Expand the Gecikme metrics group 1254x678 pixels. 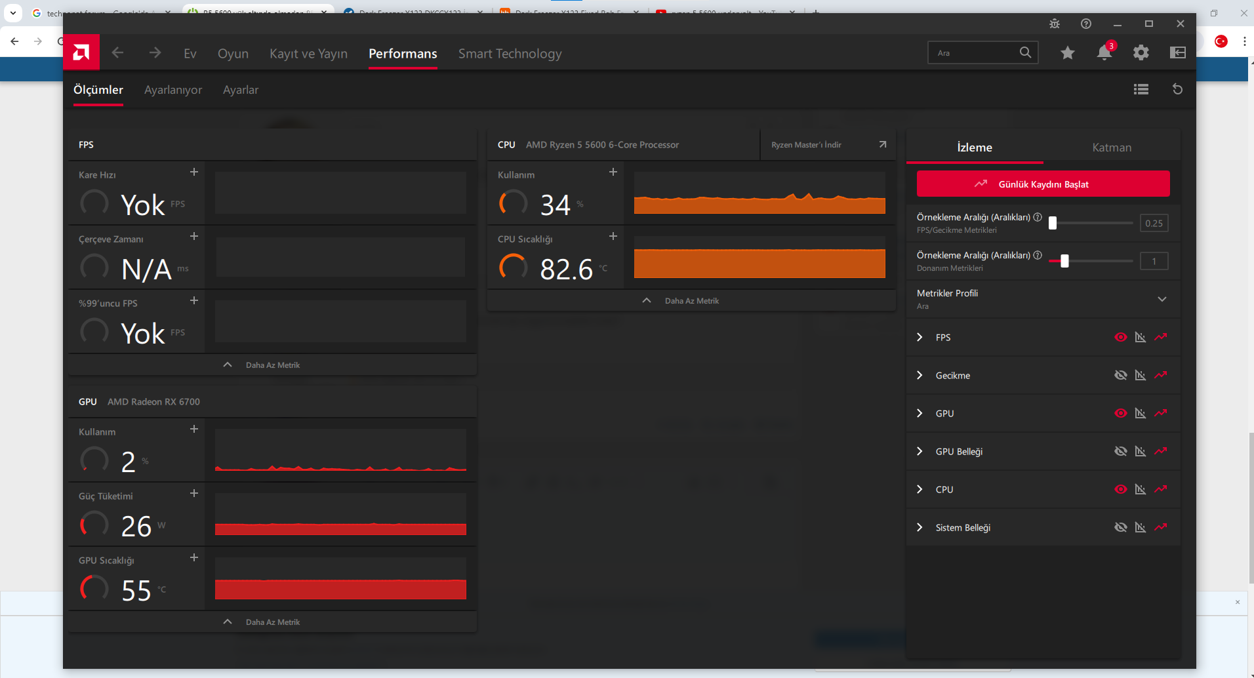click(x=920, y=375)
